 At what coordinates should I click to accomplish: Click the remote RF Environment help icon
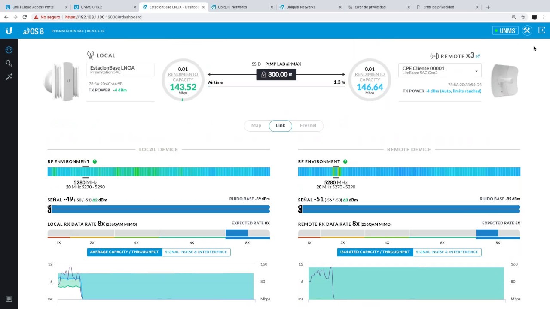coord(345,161)
